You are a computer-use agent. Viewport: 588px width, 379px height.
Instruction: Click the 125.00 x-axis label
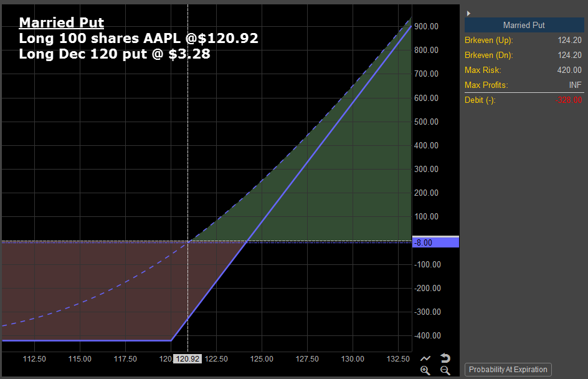[262, 358]
